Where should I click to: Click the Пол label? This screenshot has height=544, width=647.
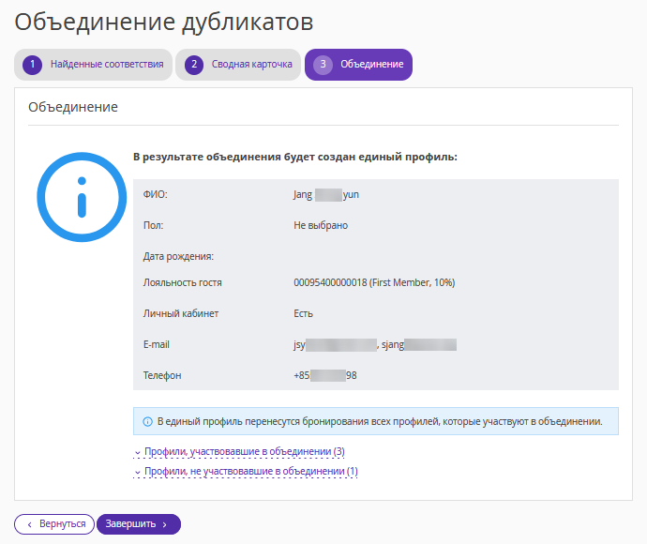(x=153, y=225)
